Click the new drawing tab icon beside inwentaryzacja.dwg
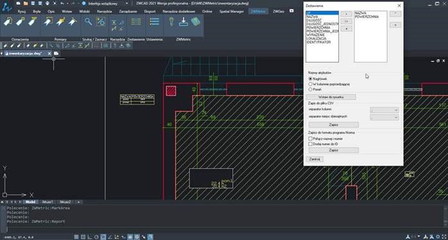The width and height of the screenshot is (448, 240). [x=56, y=53]
